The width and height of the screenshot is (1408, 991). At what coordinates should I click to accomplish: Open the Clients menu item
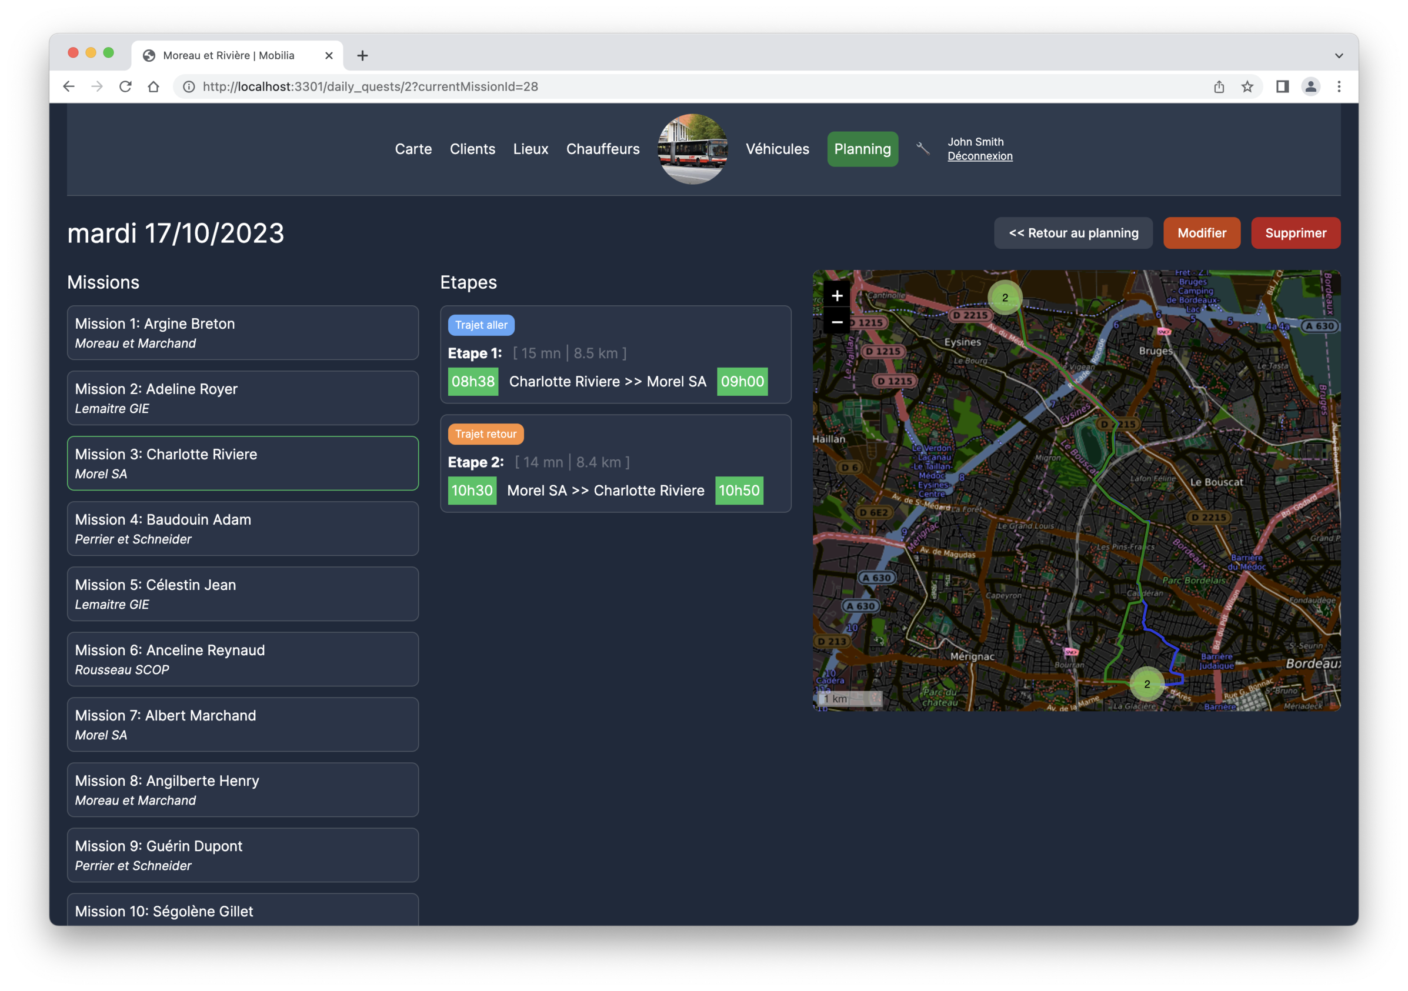[x=472, y=149]
